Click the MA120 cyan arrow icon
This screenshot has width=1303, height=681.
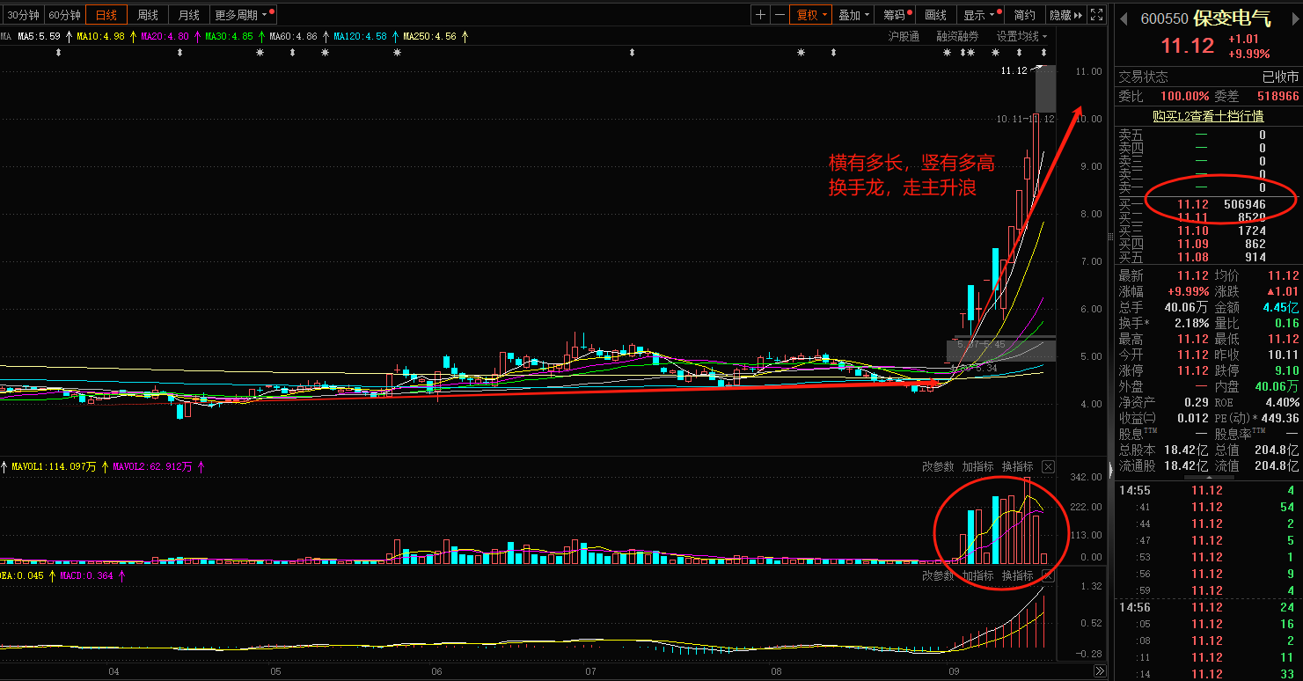395,37
